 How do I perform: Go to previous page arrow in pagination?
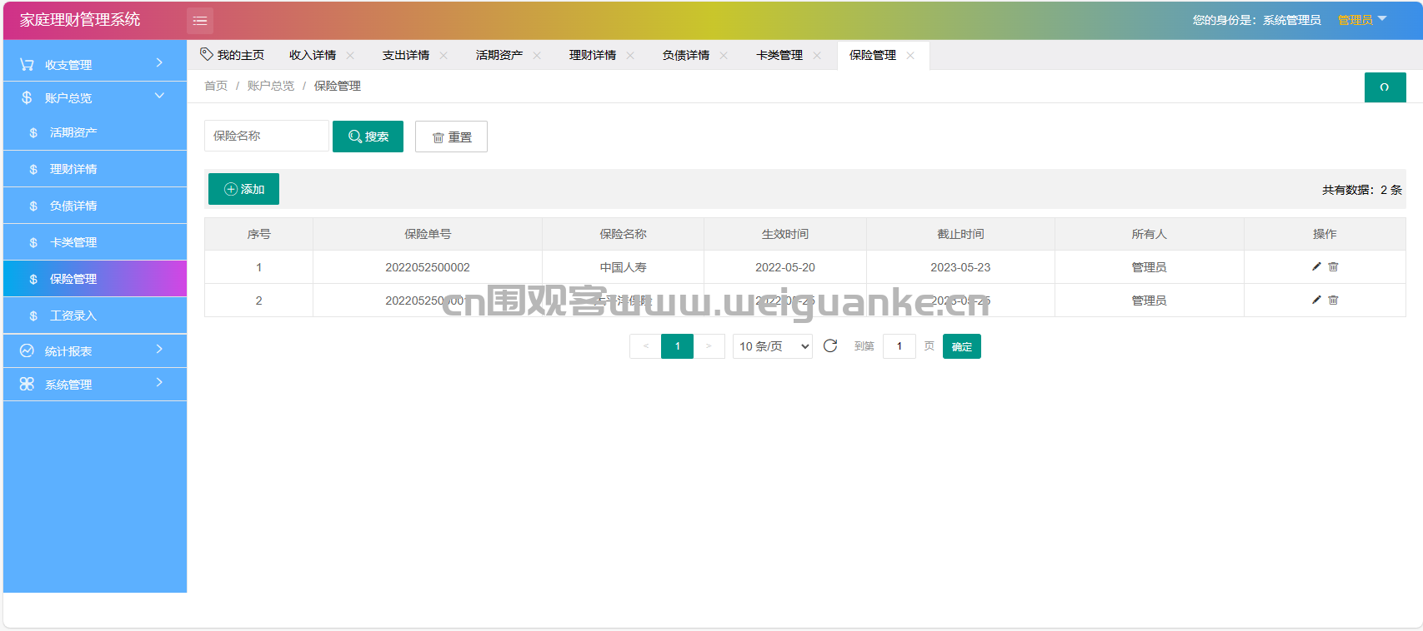[645, 346]
